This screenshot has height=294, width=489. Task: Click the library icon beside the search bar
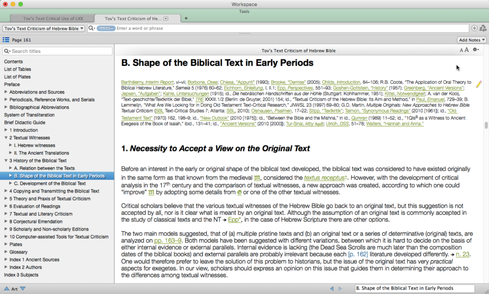483,29
